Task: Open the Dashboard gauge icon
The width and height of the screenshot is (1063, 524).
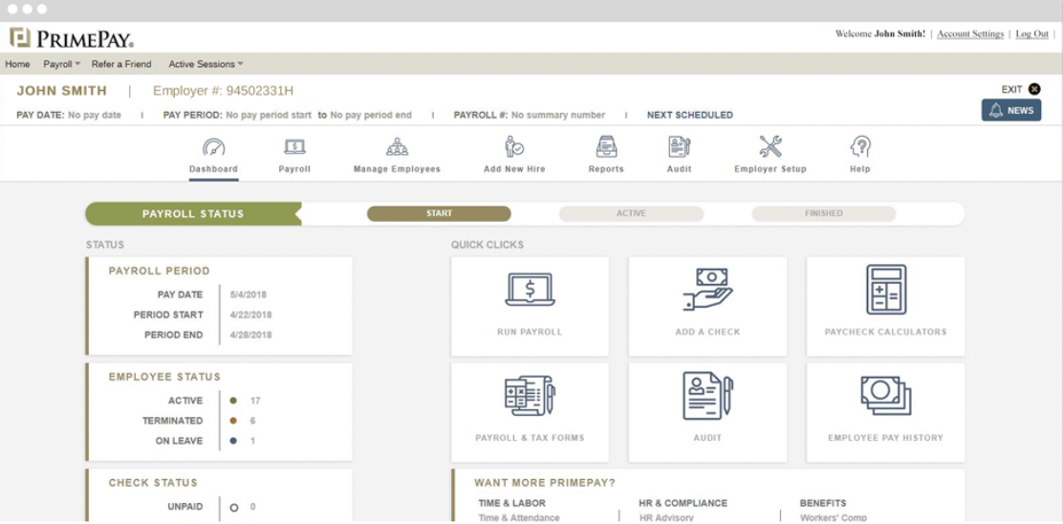Action: pos(213,147)
